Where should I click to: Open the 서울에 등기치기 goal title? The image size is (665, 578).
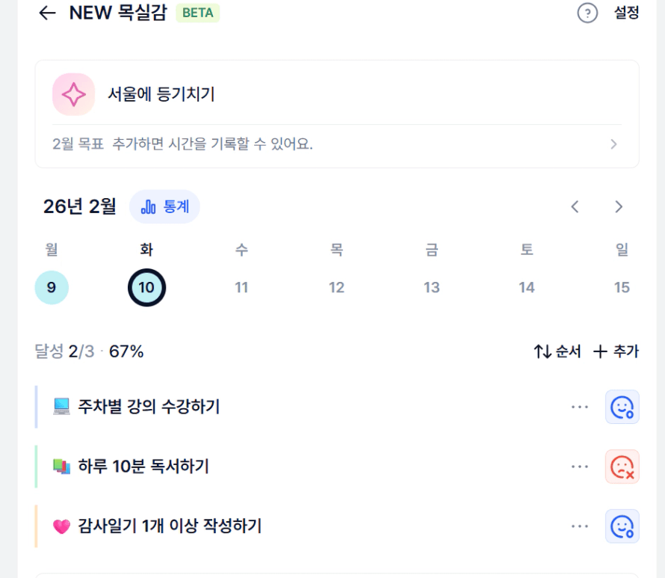coord(161,95)
